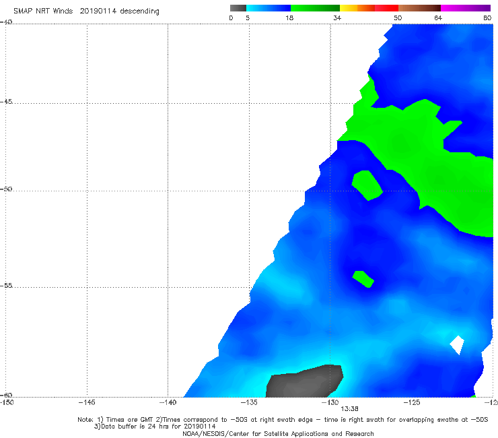Viewport: 498px width, 438px height.
Task: Click the 'Data buffer is 24 hrs' note
Action: [x=155, y=427]
